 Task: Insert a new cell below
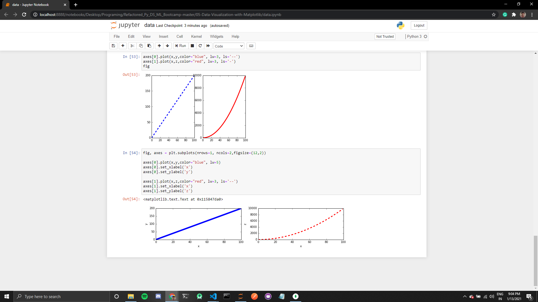(x=123, y=46)
